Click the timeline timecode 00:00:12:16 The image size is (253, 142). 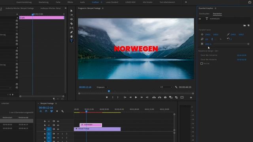click(46, 108)
